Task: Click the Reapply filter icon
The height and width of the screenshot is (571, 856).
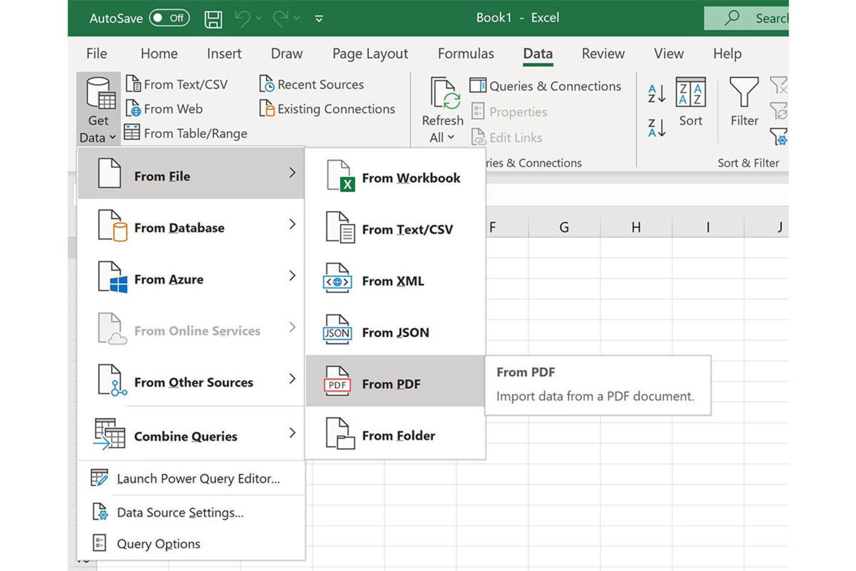Action: pyautogui.click(x=778, y=111)
